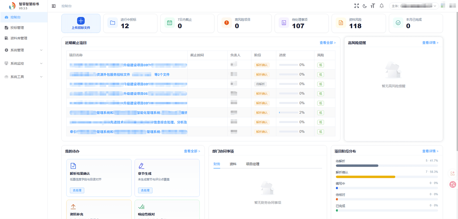Viewport: 458px width, 219px height.
Task: Click the 进行中投标 folder icon
Action: (x=112, y=23)
